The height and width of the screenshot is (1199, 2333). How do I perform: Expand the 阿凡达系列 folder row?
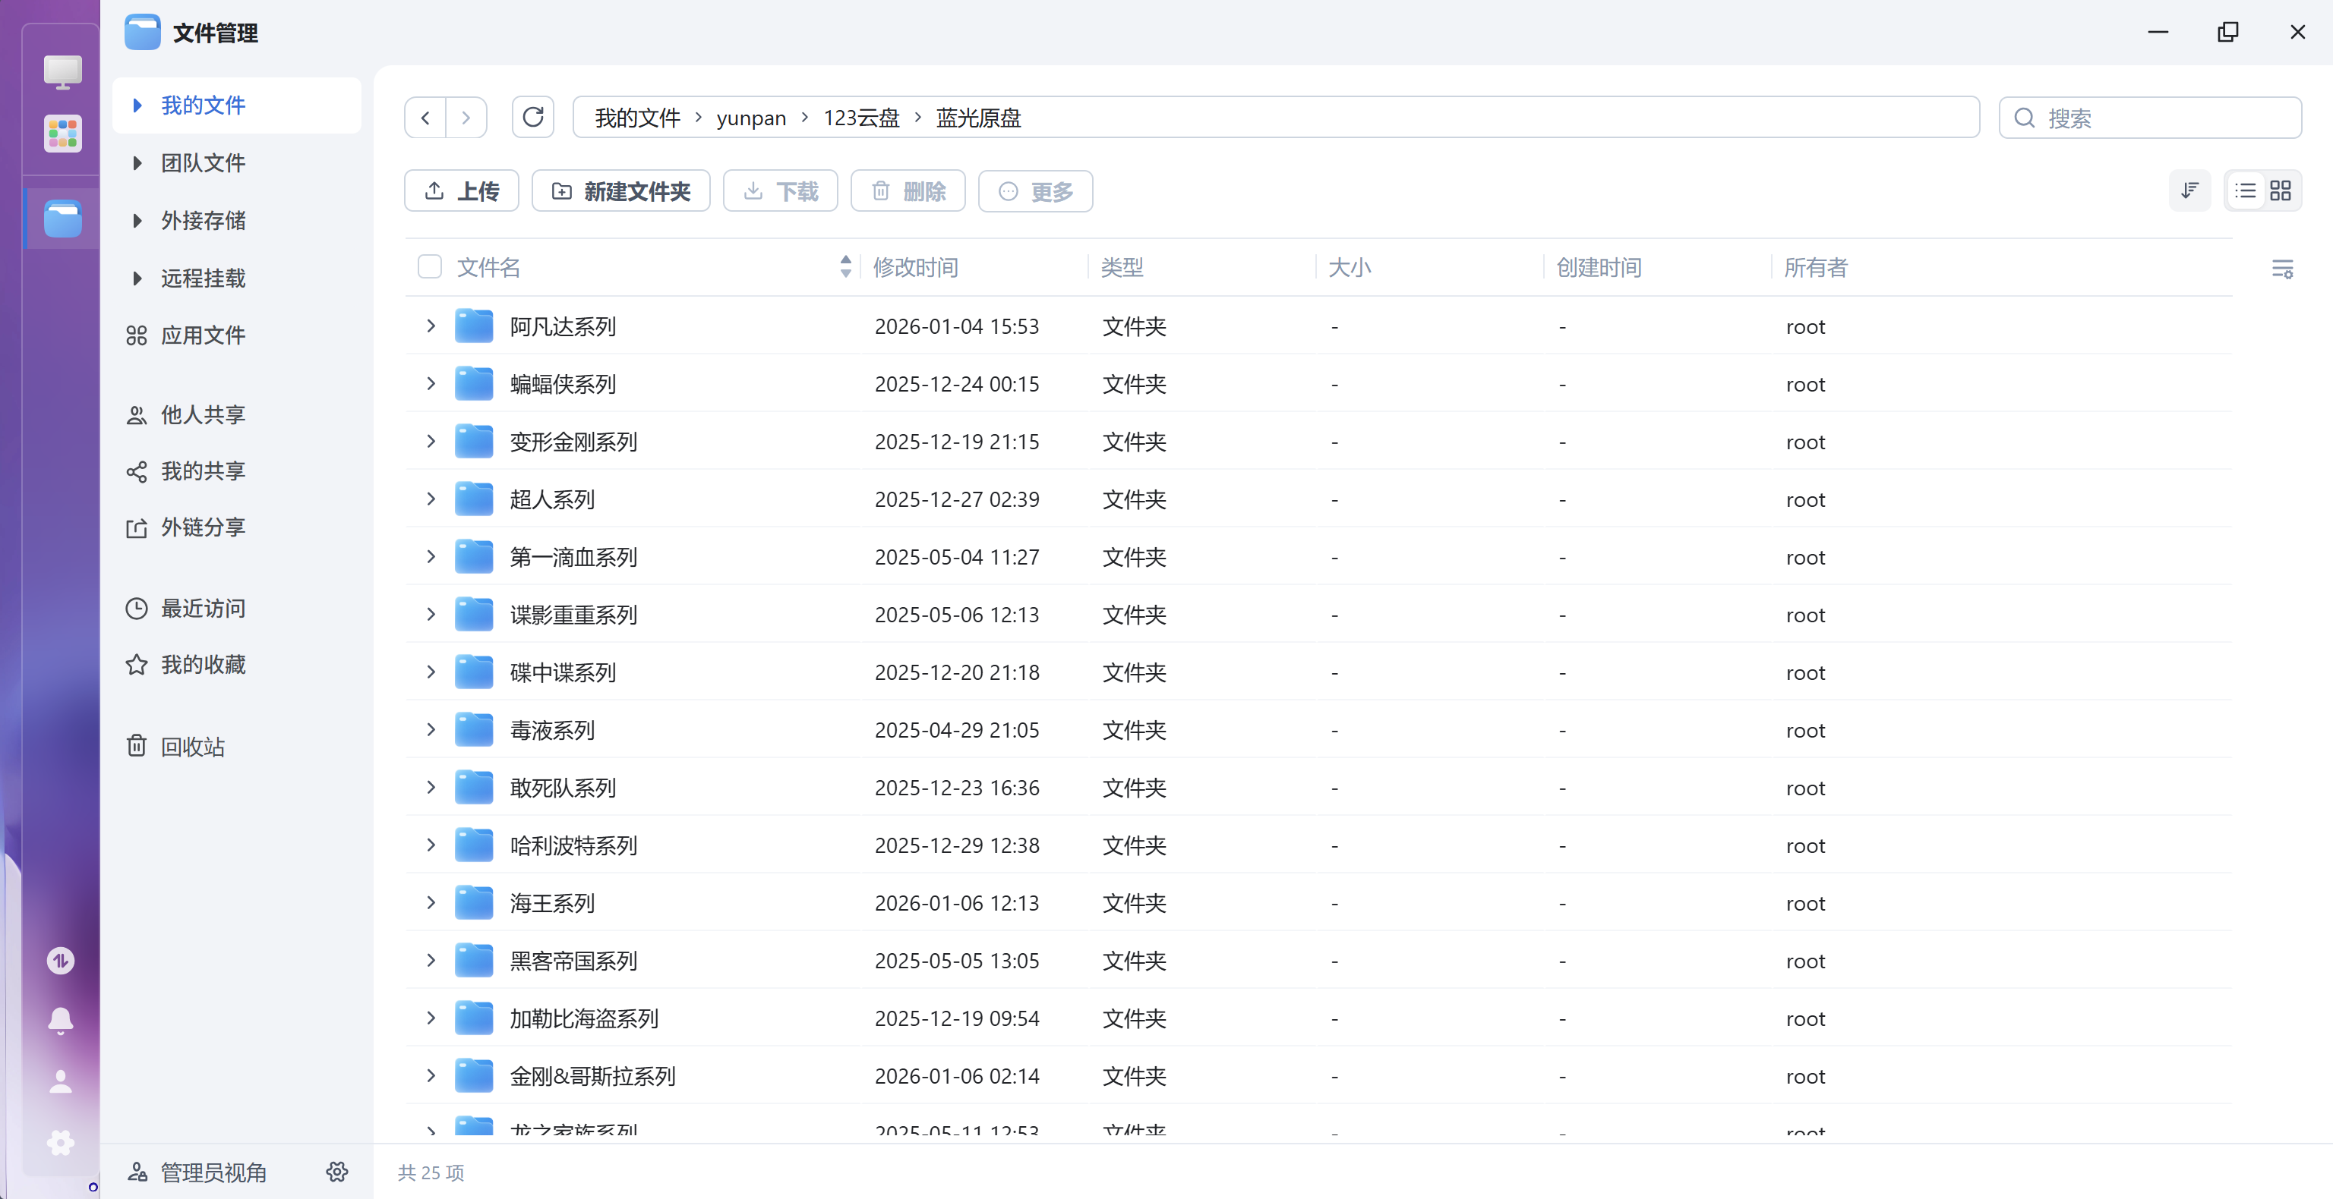click(431, 326)
